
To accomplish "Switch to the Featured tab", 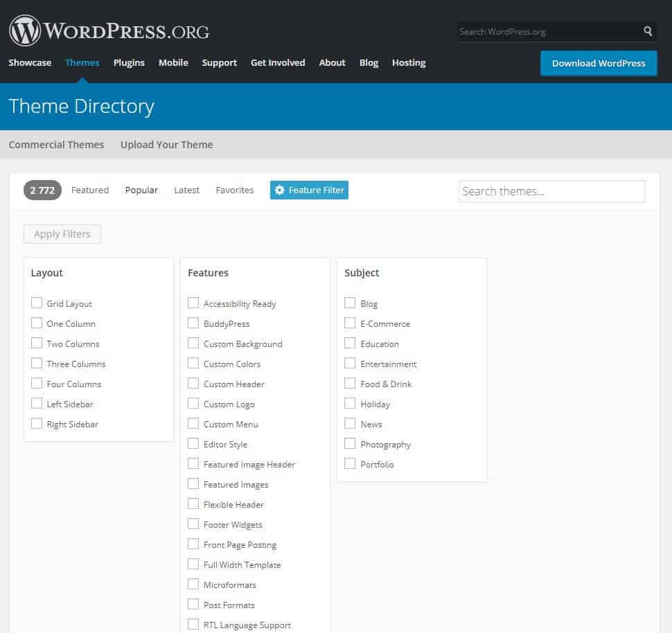I will click(90, 190).
